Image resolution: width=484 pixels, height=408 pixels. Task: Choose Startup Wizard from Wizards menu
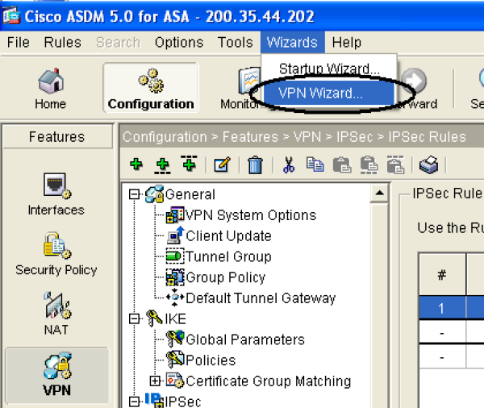pyautogui.click(x=329, y=69)
